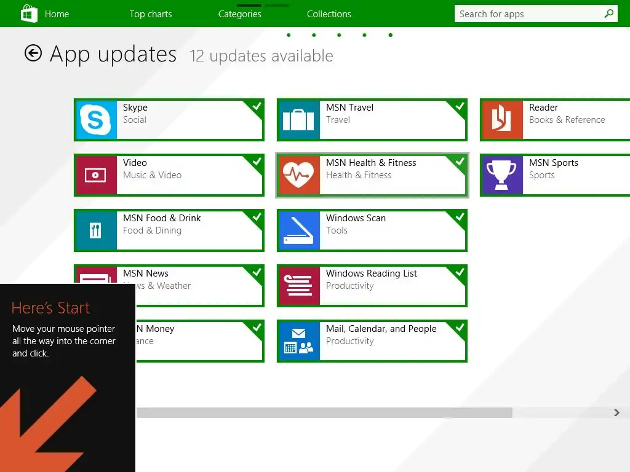Viewport: 630px width, 472px height.
Task: Select the Video tile title
Action: click(x=135, y=163)
